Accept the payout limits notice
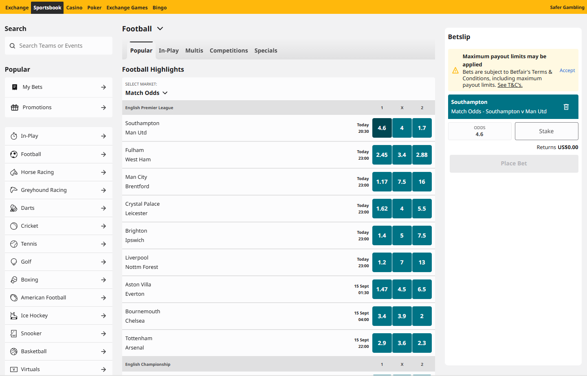The image size is (587, 376). (x=567, y=70)
